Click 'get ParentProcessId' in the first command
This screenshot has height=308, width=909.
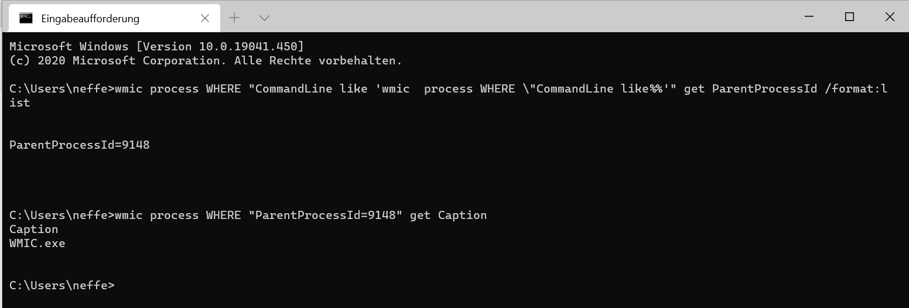pos(750,88)
